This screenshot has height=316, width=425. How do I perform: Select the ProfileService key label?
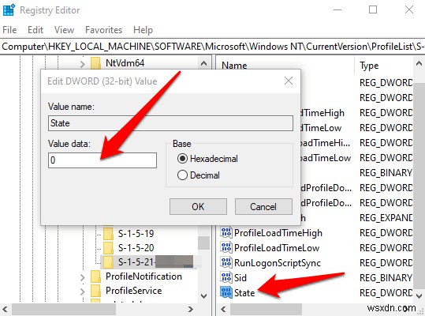tap(133, 291)
